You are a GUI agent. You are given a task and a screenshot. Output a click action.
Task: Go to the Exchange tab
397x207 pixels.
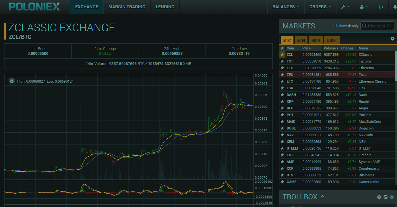(87, 7)
